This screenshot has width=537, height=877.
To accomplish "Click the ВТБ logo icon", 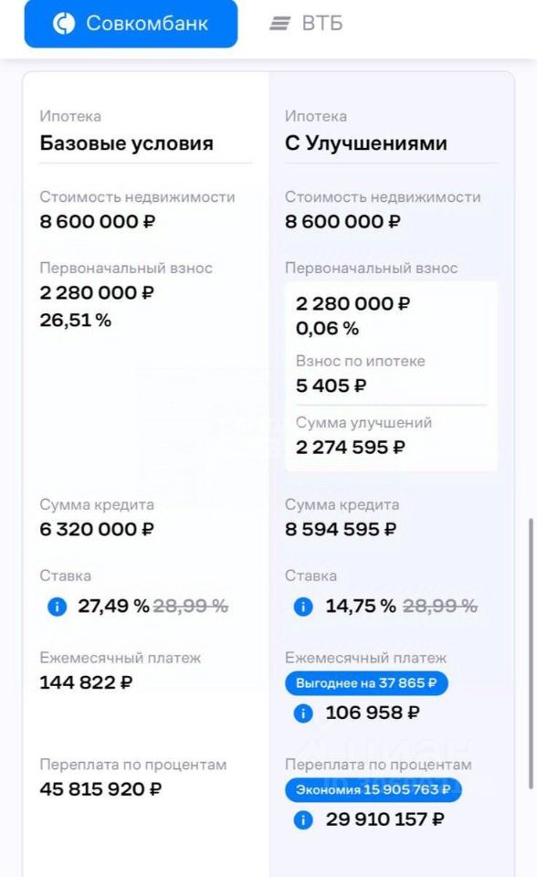I will pyautogui.click(x=279, y=24).
